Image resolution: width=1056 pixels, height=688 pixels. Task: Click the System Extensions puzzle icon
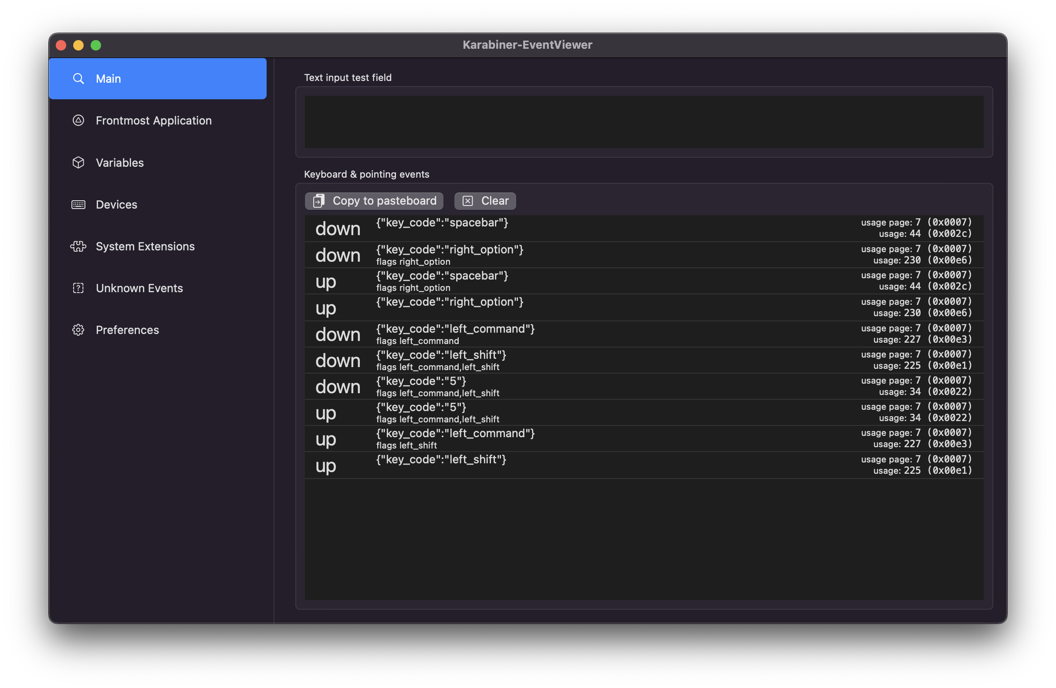tap(78, 246)
